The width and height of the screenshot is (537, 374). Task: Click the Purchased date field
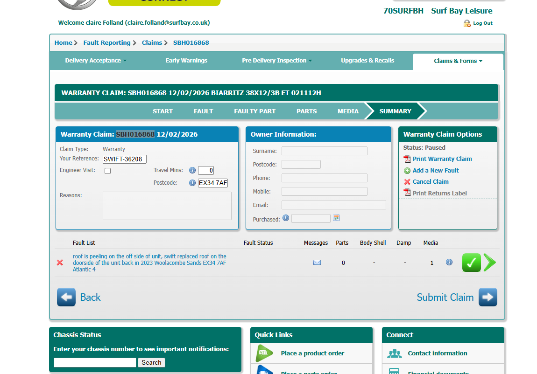tap(311, 218)
